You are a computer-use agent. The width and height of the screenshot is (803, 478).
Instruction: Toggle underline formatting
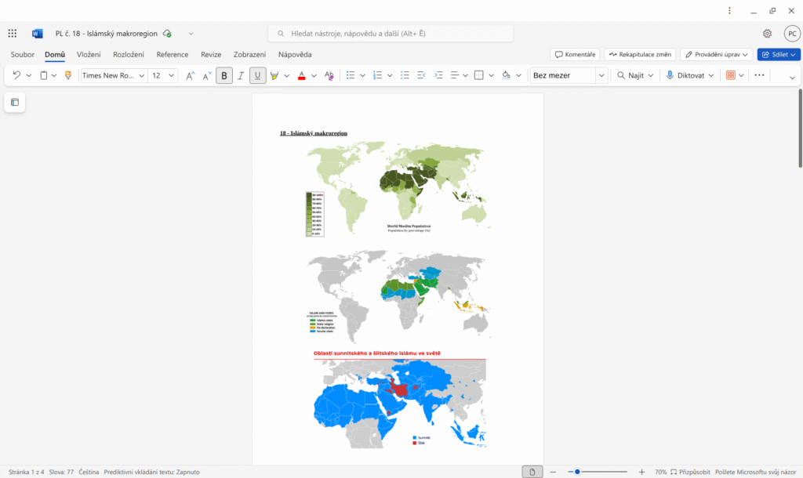coord(257,75)
